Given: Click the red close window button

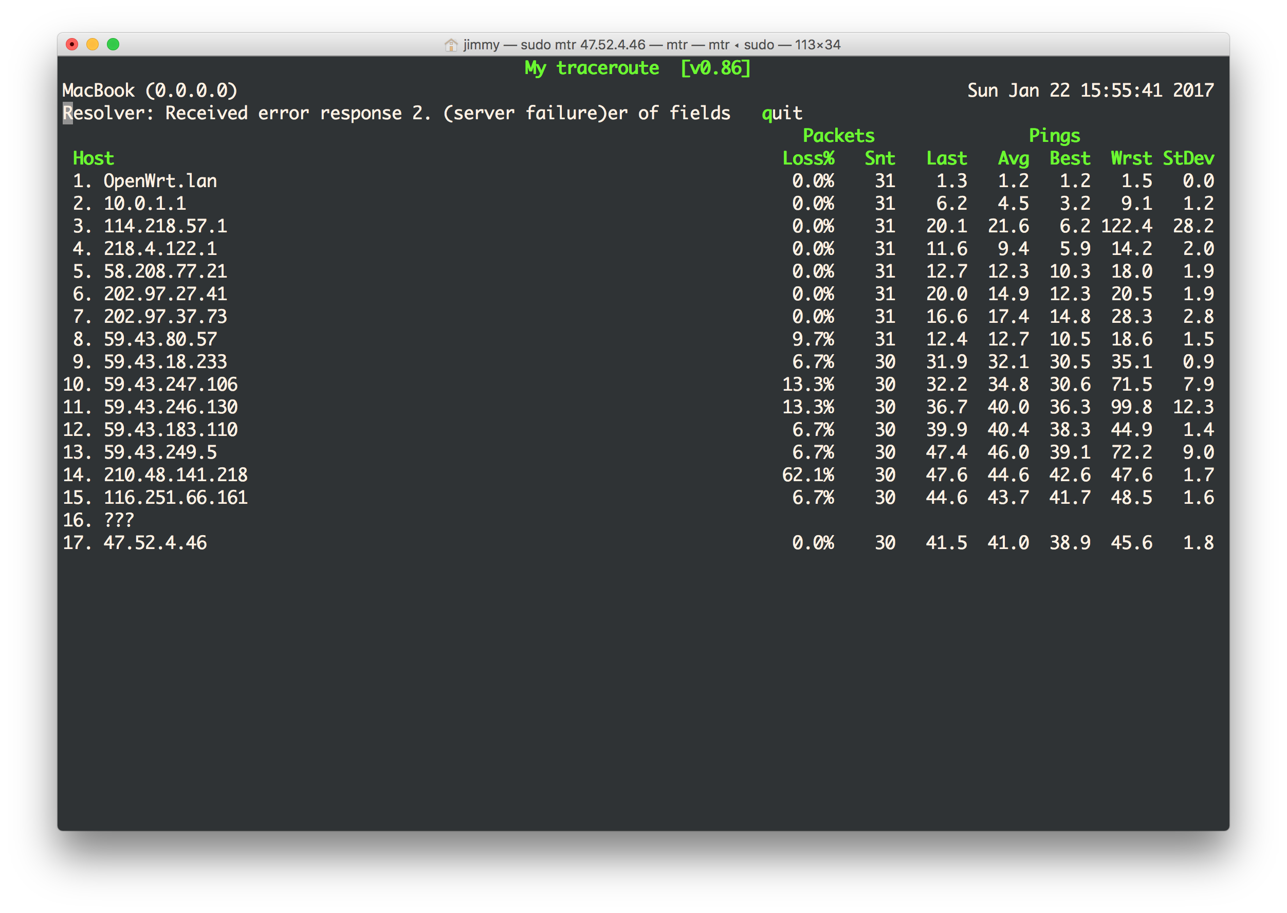Looking at the screenshot, I should pos(72,44).
